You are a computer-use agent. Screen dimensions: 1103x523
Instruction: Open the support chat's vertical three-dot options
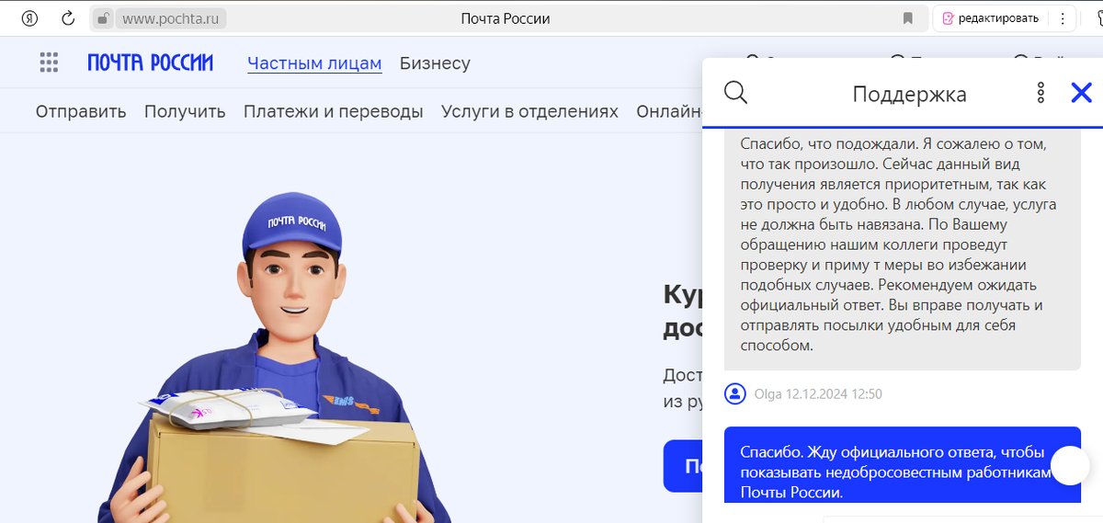pyautogui.click(x=1040, y=92)
